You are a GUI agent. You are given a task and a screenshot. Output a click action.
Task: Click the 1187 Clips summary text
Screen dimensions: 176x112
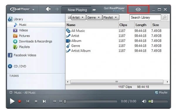(x=125, y=87)
